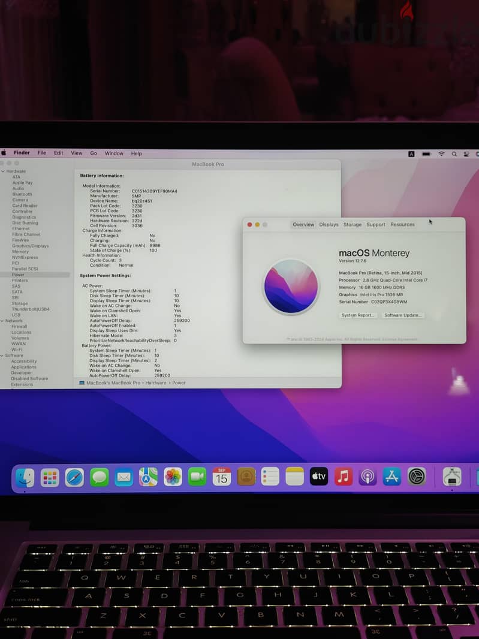This screenshot has width=479, height=639.
Task: Open Contacts app in the Dock
Action: [x=246, y=477]
